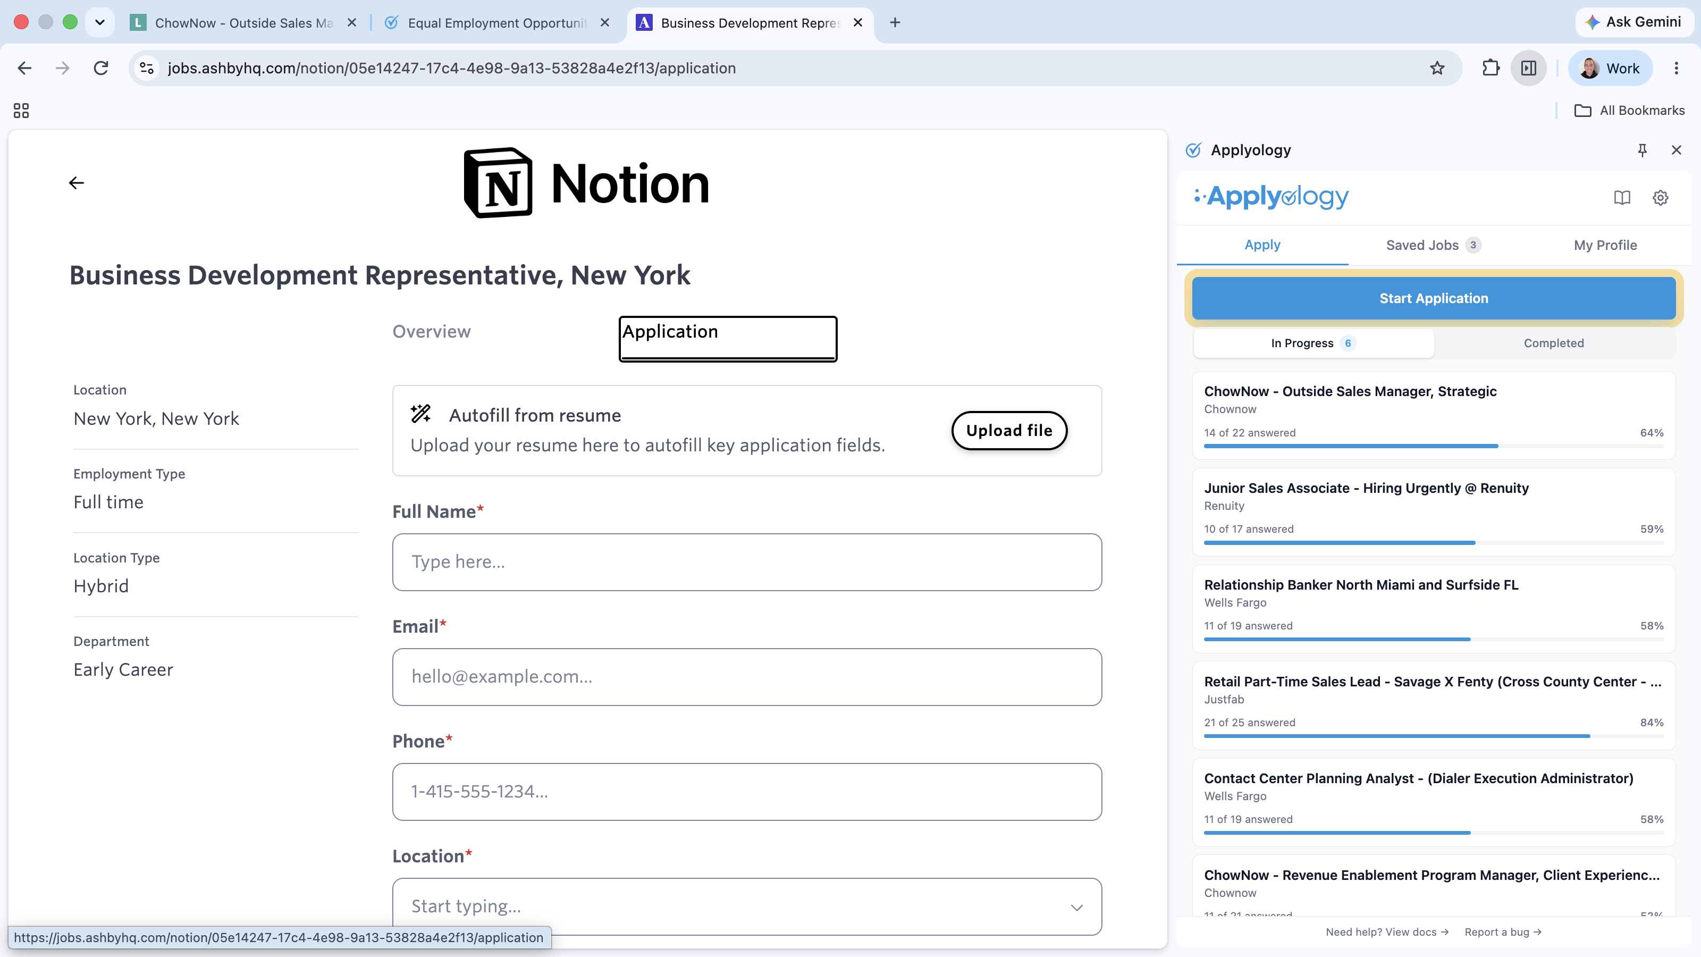Open the apps grid icon in bookmarks bar

(x=21, y=110)
